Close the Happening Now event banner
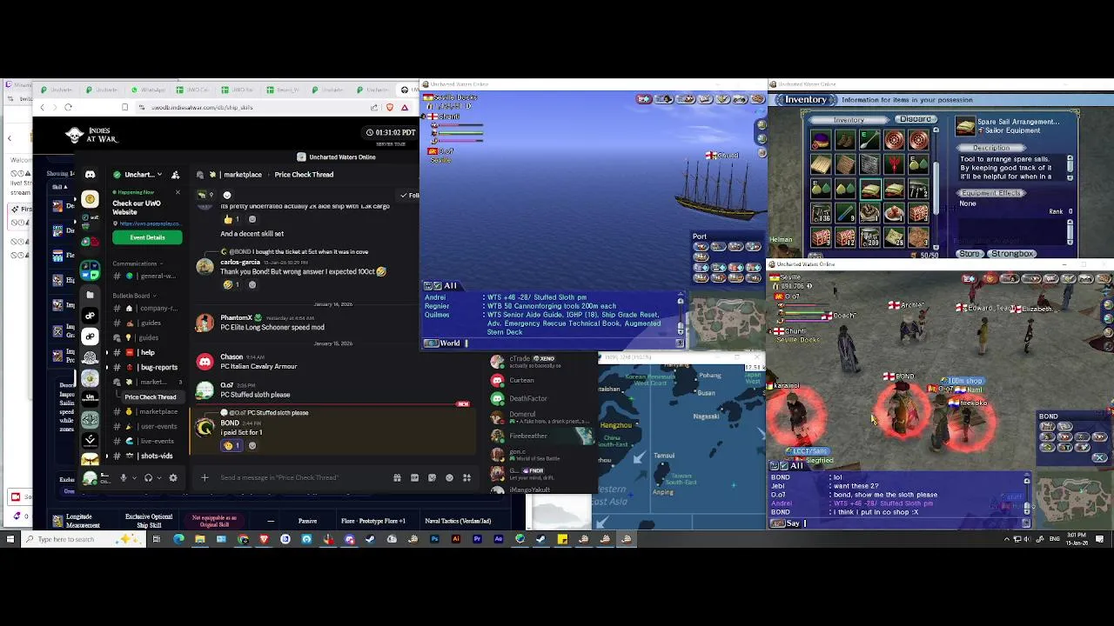This screenshot has width=1114, height=626. 178,192
